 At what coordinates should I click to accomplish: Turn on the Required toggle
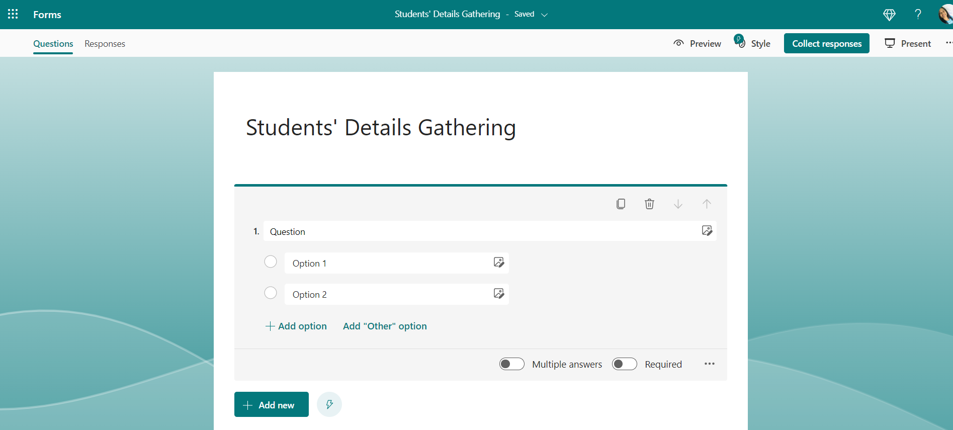(x=624, y=364)
